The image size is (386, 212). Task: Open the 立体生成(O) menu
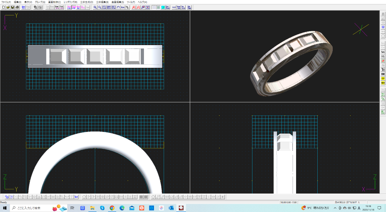coord(87,2)
